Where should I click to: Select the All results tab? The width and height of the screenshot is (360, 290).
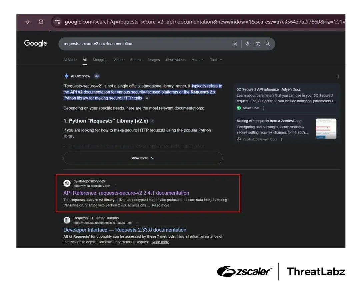point(84,60)
